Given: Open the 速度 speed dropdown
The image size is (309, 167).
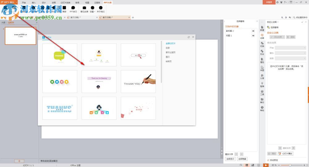Looking at the screenshot, I should pos(290,58).
